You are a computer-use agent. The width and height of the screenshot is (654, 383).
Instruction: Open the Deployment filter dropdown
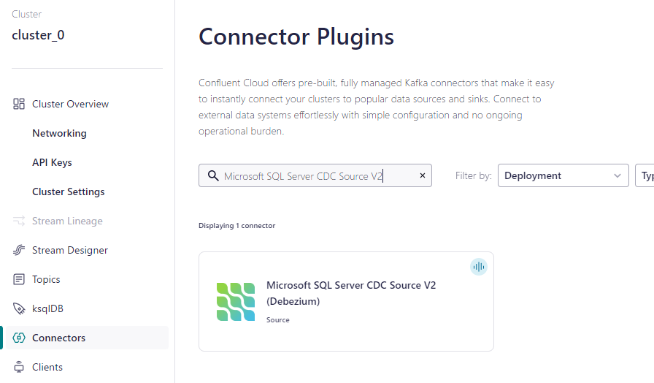563,175
